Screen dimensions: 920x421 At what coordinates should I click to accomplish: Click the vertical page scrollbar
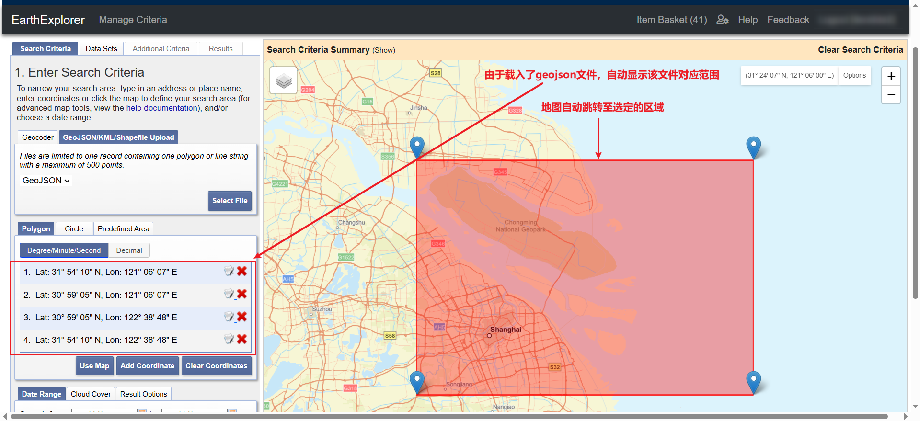click(x=915, y=172)
